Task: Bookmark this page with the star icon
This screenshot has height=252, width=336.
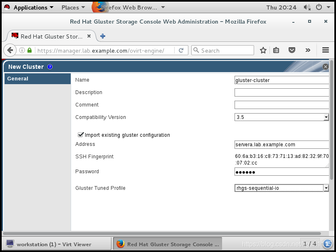Action: coord(263,51)
